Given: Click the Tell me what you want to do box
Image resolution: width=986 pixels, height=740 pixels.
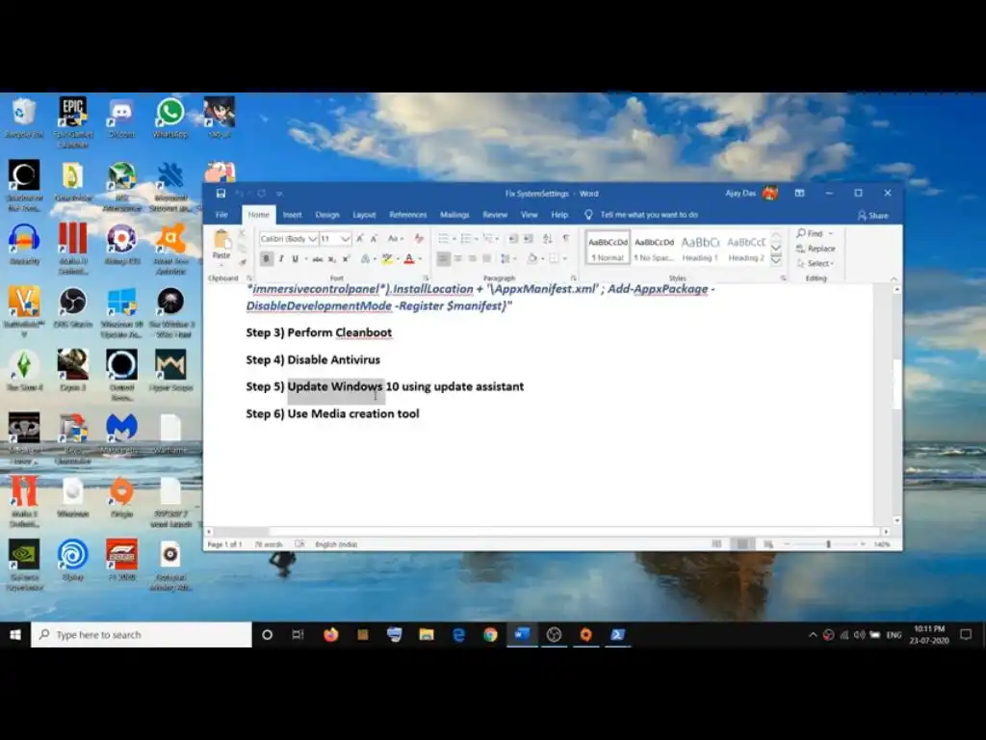Looking at the screenshot, I should (x=648, y=215).
